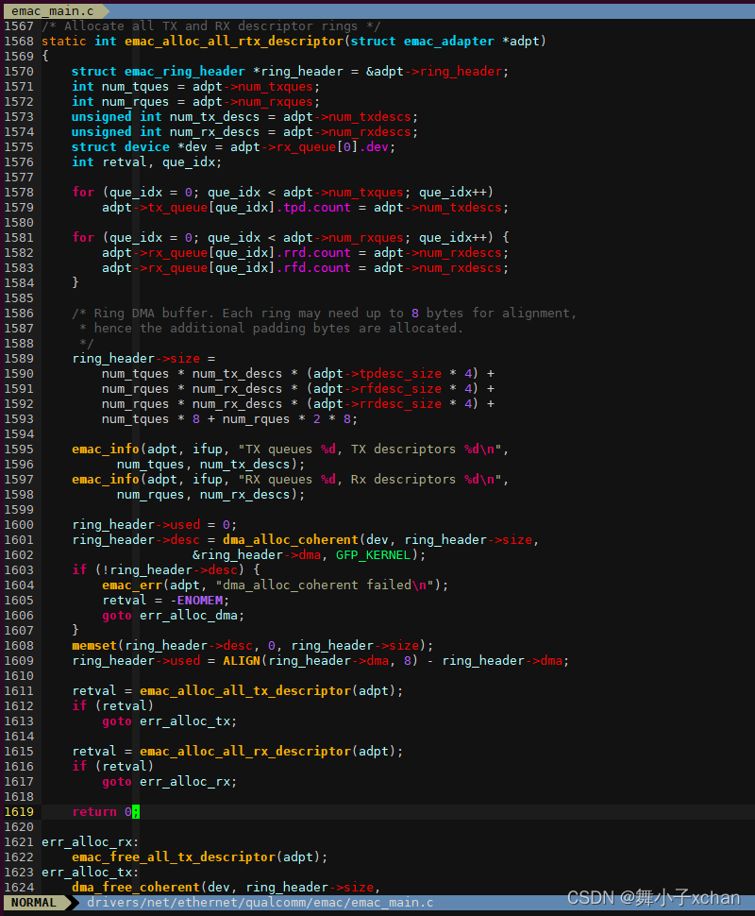This screenshot has height=916, width=755.
Task: Click the green cursor block after return 0
Action: (136, 812)
